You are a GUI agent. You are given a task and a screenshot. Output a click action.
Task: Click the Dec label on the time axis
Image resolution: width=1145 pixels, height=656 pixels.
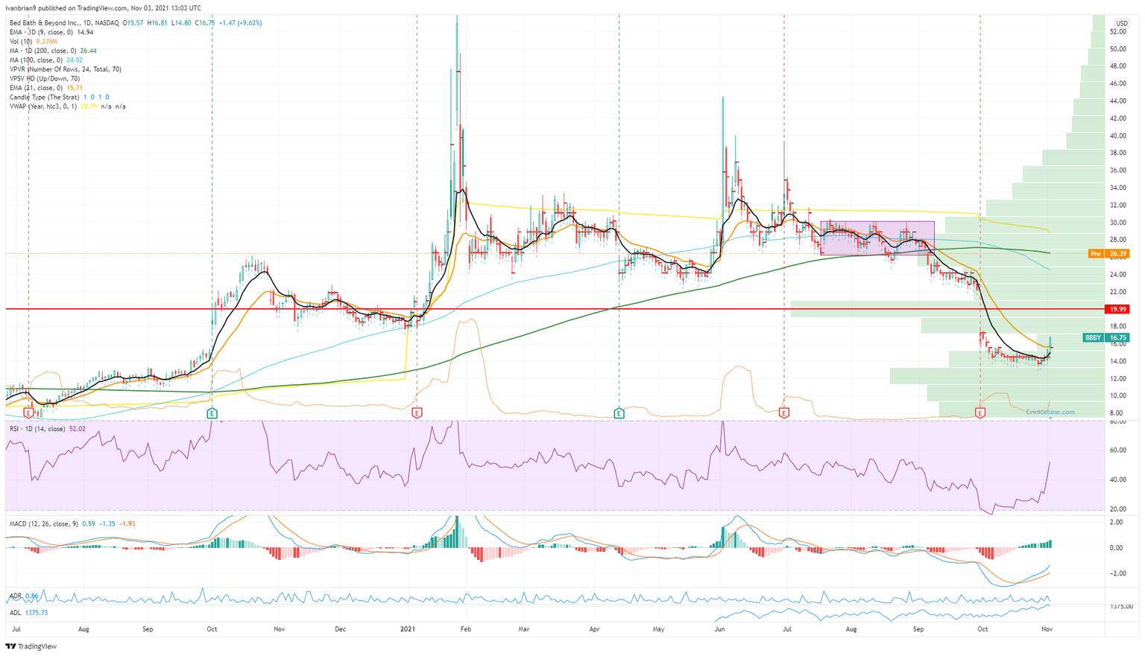pos(341,629)
